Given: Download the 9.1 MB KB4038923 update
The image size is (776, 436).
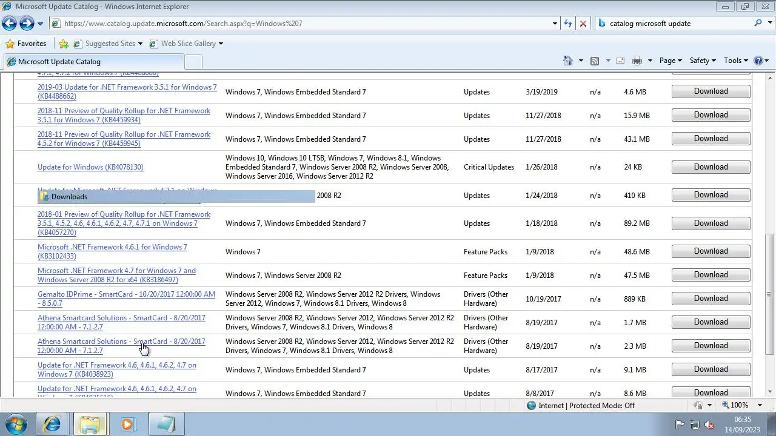Looking at the screenshot, I should point(711,369).
